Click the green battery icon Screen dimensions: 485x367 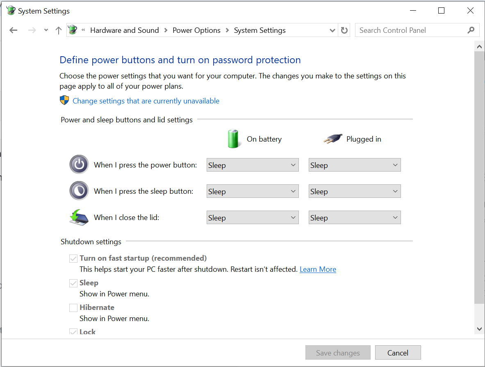coord(233,139)
